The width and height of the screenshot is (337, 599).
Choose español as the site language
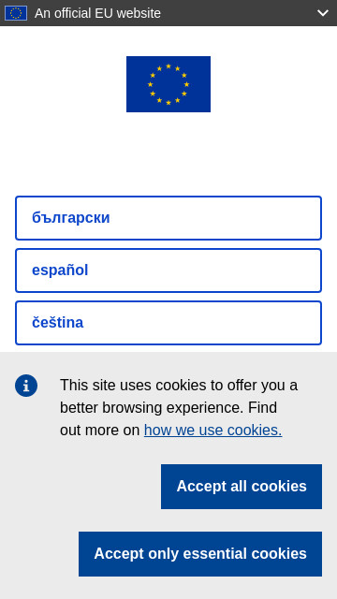coord(168,270)
